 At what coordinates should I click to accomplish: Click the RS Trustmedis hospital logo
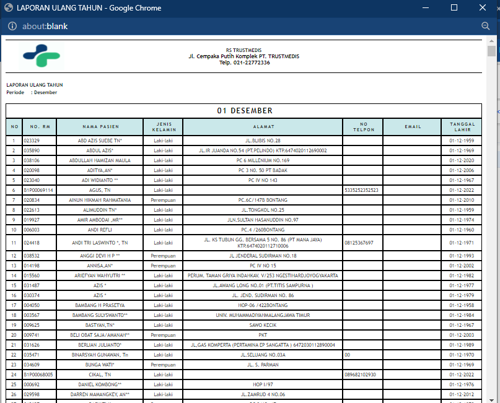pyautogui.click(x=42, y=56)
